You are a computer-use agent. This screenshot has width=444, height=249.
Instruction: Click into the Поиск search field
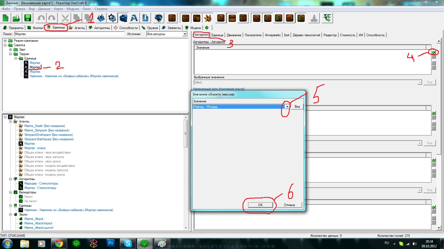pyautogui.click(x=69, y=34)
